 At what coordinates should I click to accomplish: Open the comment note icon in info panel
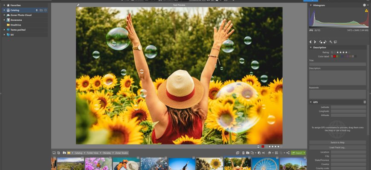335,42
